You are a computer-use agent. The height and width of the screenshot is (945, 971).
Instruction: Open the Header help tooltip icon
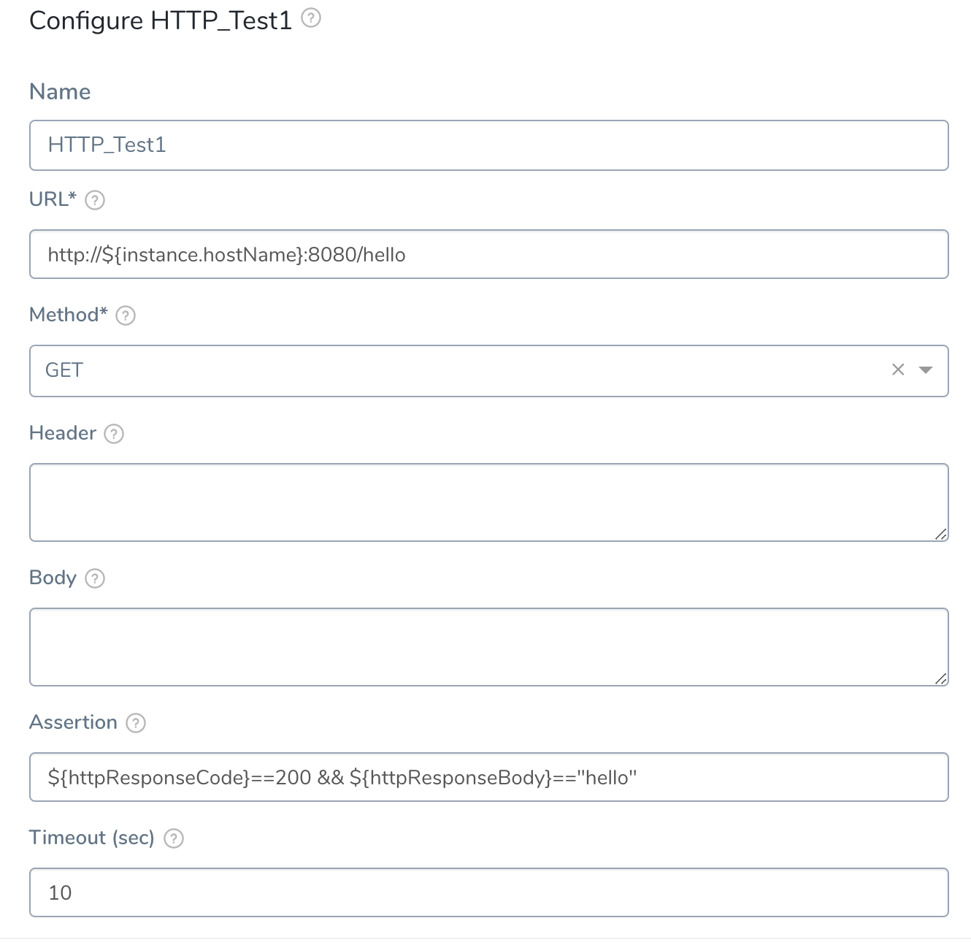point(114,434)
